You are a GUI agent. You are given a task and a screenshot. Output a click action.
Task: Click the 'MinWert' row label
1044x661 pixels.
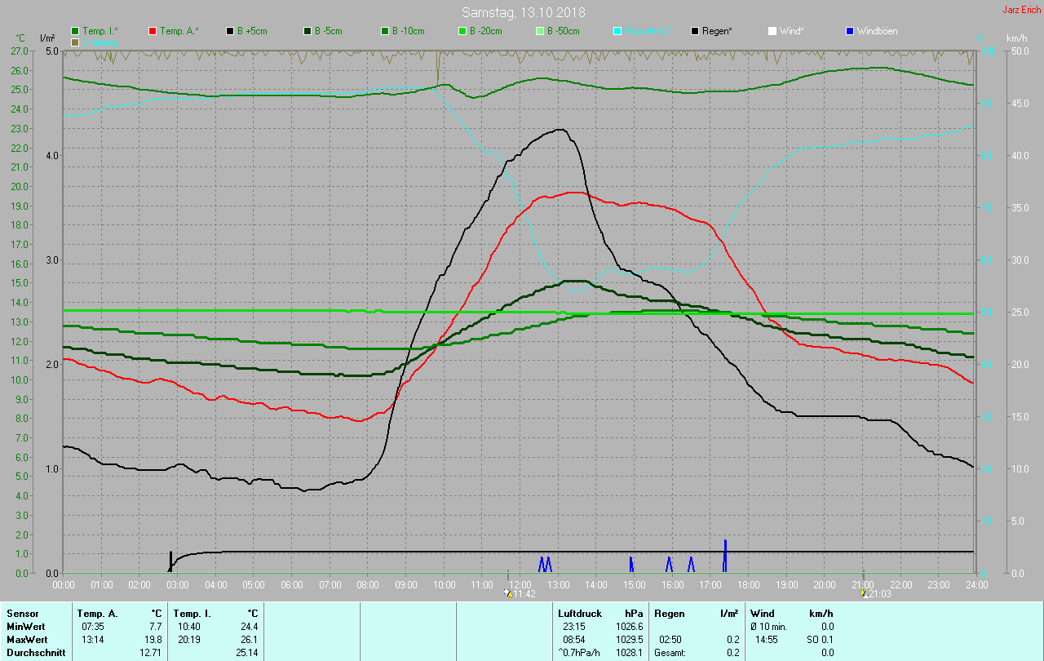tap(26, 627)
